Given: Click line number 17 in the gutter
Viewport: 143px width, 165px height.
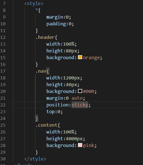Looking at the screenshot, I should (x=3, y=71).
